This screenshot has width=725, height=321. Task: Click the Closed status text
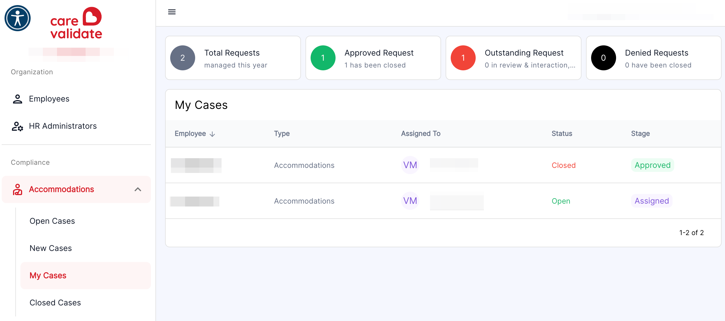pos(564,165)
